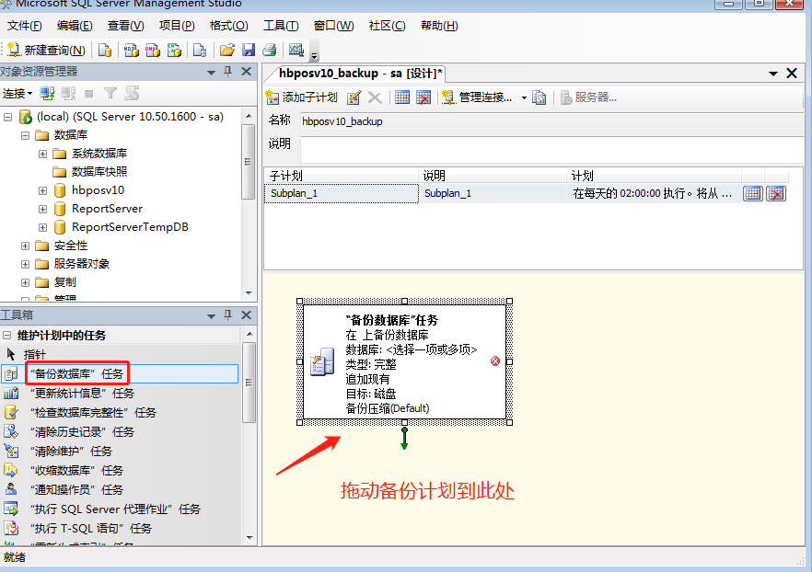812x572 pixels.
Task: Pin the 对象资源管理器 panel
Action: click(x=228, y=72)
